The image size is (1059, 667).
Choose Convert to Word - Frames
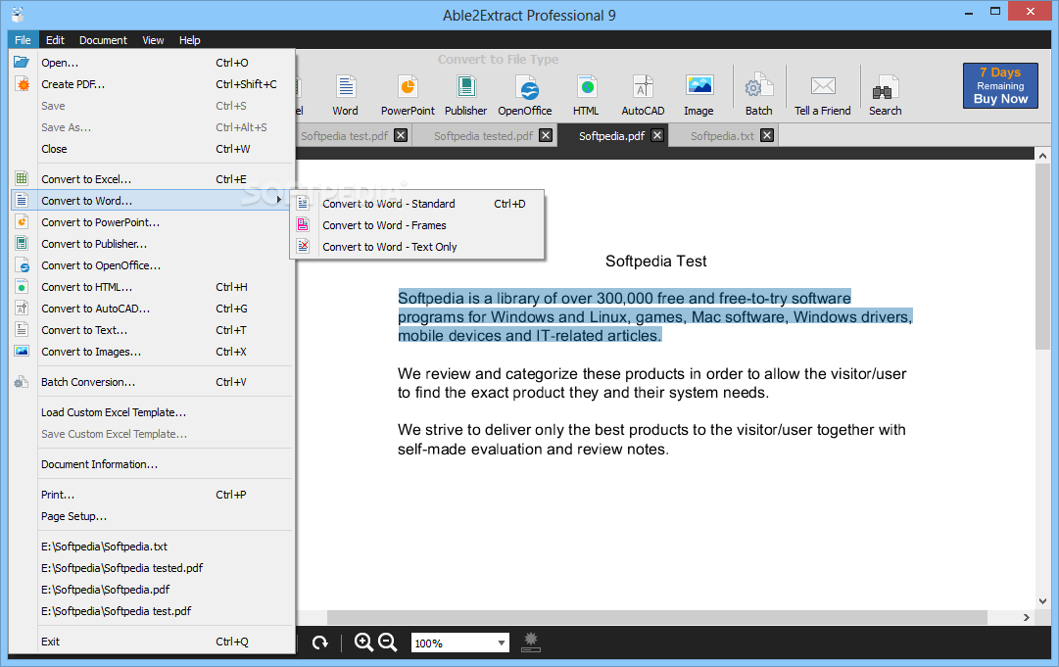point(416,225)
